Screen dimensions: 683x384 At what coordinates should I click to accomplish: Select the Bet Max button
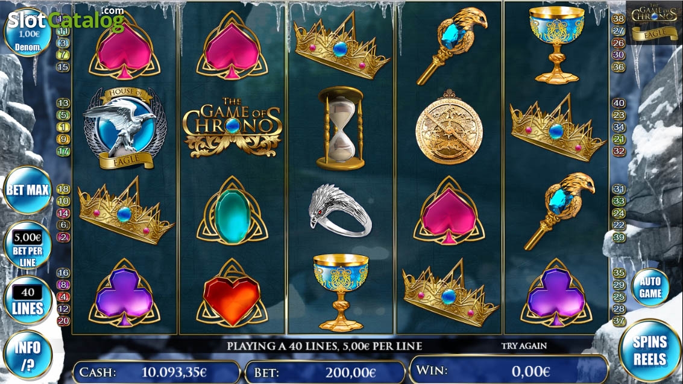pyautogui.click(x=28, y=190)
